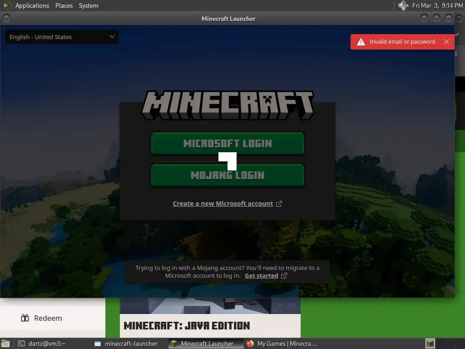The height and width of the screenshot is (349, 465).
Task: Click the Minecraft logo
Action: coord(228,105)
